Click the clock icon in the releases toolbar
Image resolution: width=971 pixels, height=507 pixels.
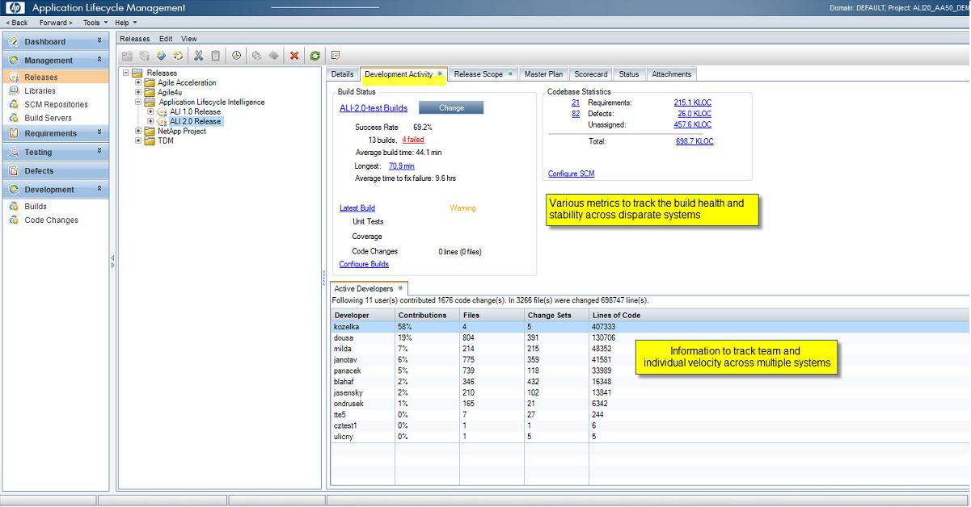pos(236,56)
